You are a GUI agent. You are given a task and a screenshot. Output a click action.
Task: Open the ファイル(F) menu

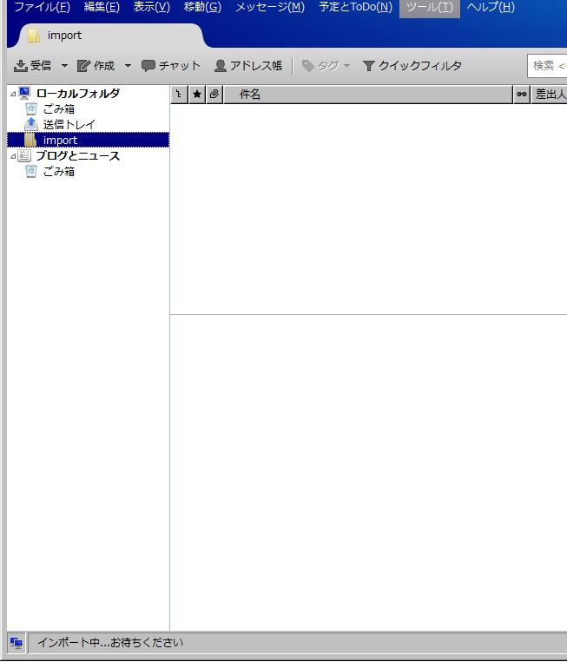click(42, 8)
